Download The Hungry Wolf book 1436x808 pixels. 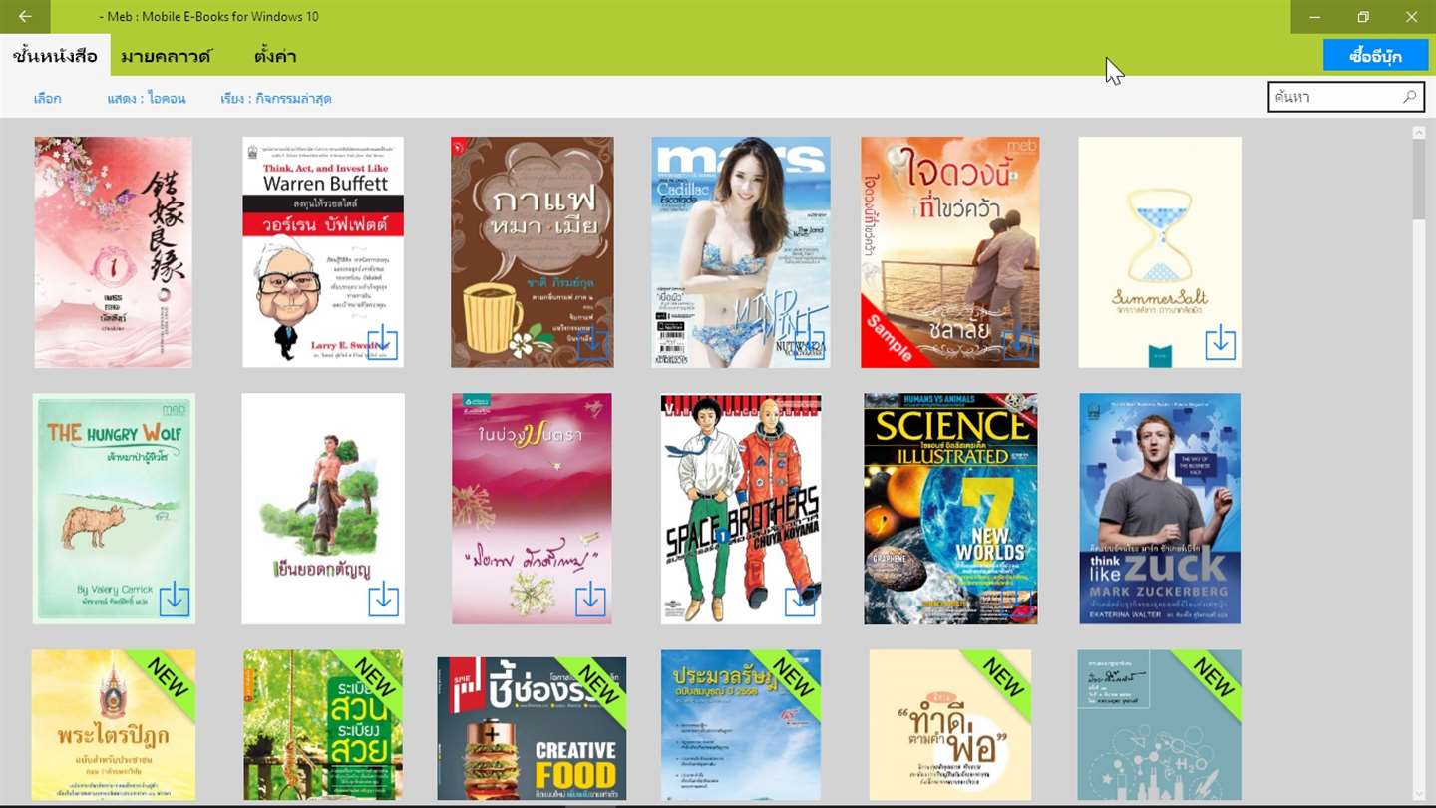tap(174, 600)
